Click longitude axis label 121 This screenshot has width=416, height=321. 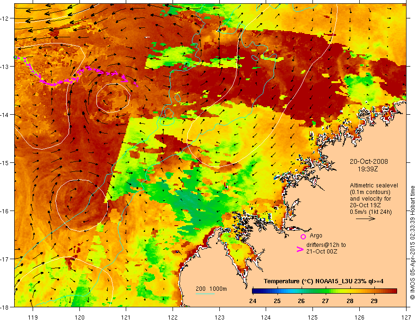[126, 317]
